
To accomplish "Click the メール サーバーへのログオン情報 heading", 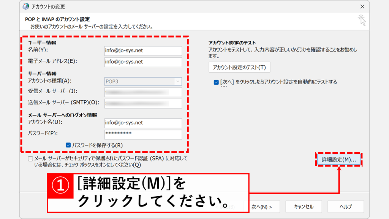I will tap(62, 115).
